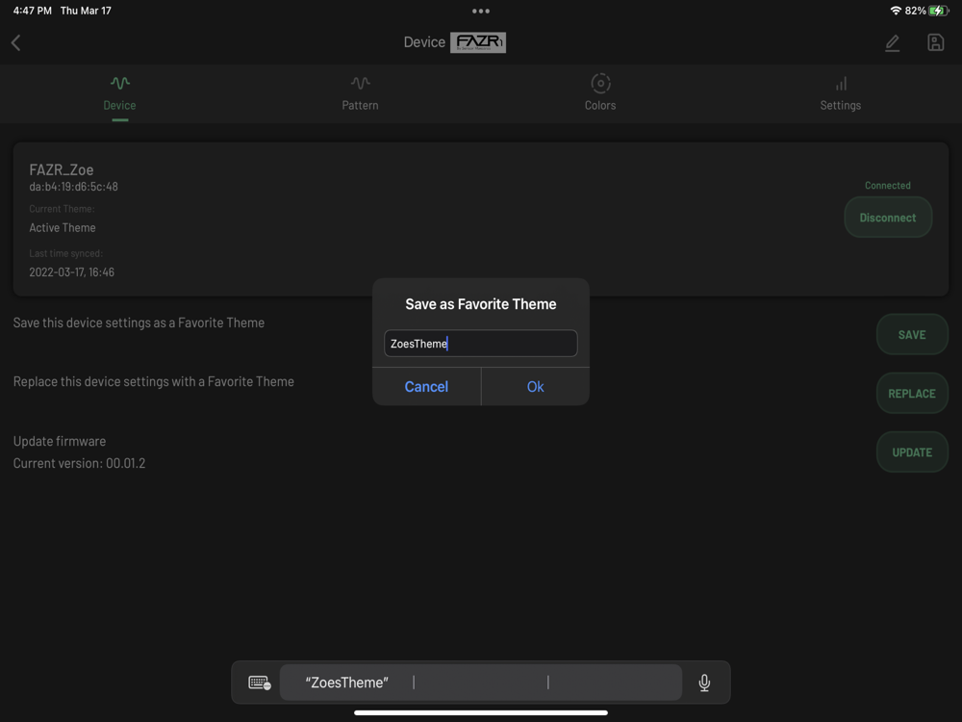Tap the FAZR logo in header

[x=478, y=42]
